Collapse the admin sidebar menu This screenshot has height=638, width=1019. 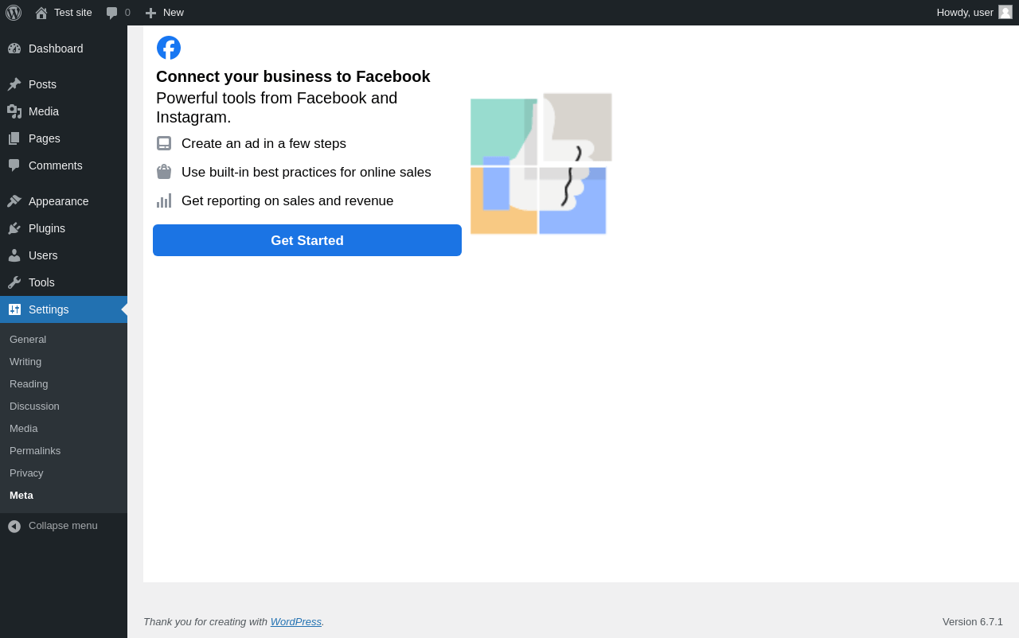pyautogui.click(x=64, y=526)
